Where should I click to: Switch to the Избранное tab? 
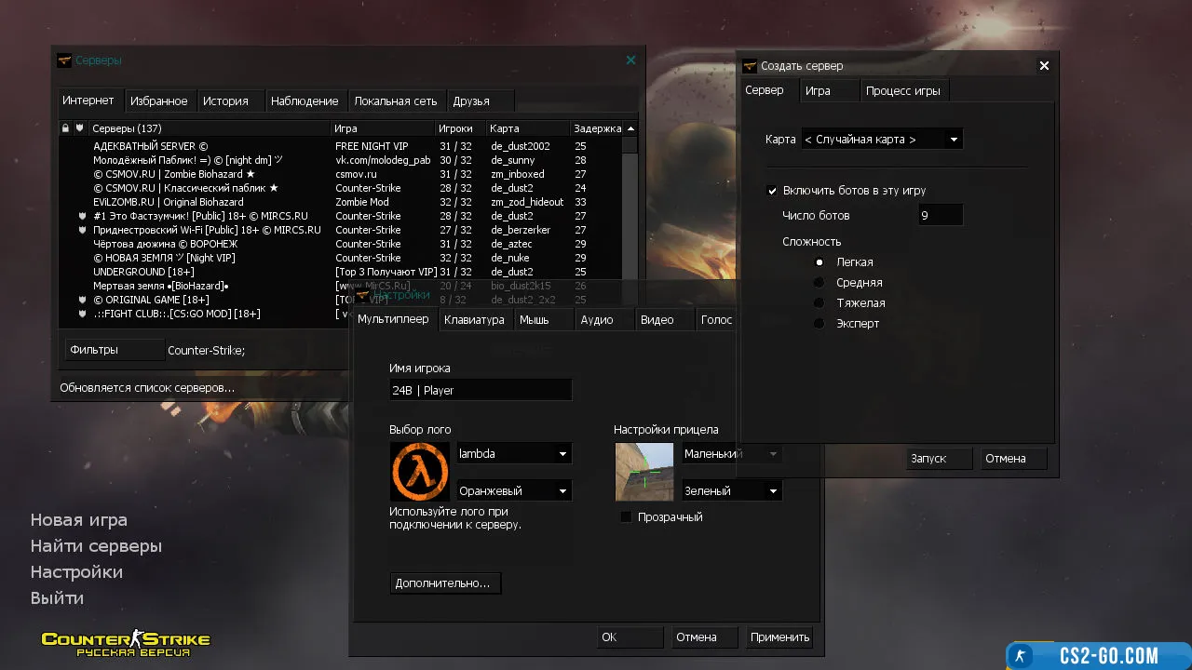(158, 100)
